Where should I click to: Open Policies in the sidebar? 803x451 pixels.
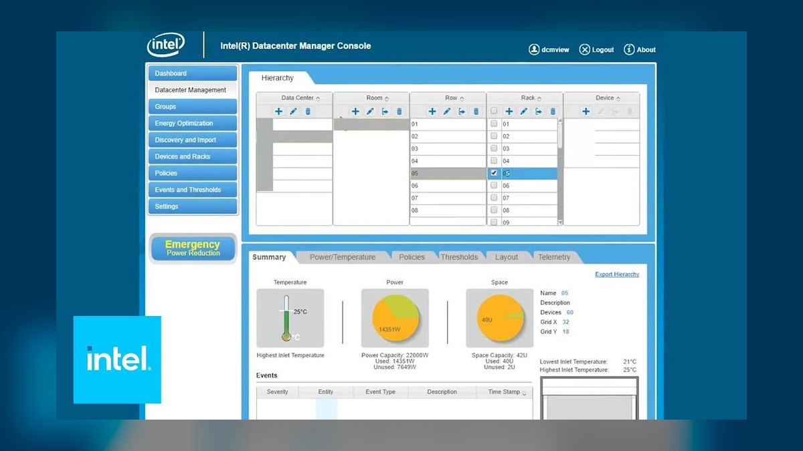point(193,173)
